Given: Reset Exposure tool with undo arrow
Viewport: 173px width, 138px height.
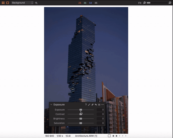Looking at the screenshot, I should pyautogui.click(x=96, y=105).
